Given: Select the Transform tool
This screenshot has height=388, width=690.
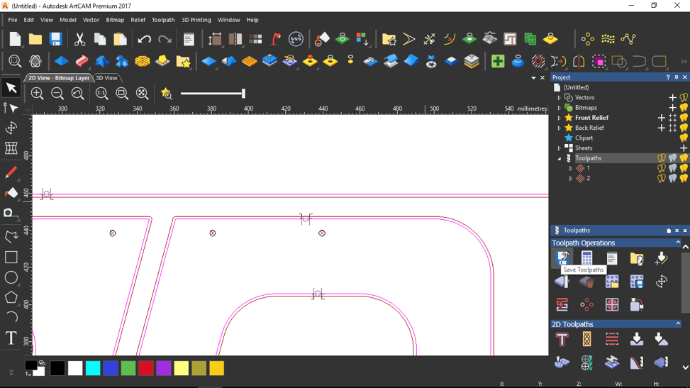Looking at the screenshot, I should point(11,128).
